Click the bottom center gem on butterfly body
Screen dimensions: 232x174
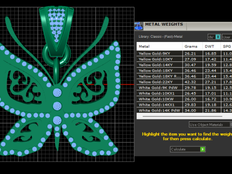tap(57, 120)
